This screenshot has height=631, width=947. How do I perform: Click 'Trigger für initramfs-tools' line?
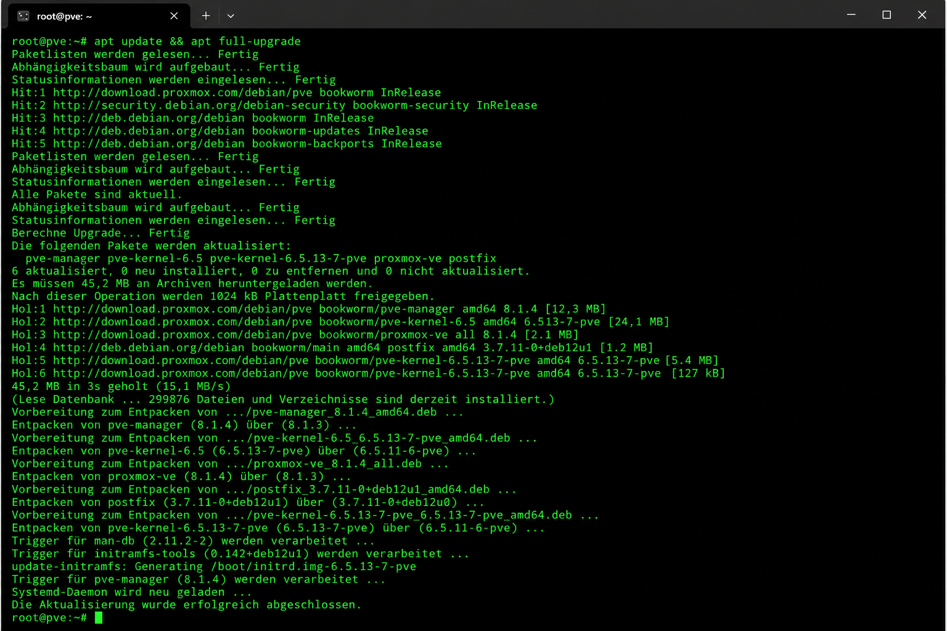pos(240,554)
